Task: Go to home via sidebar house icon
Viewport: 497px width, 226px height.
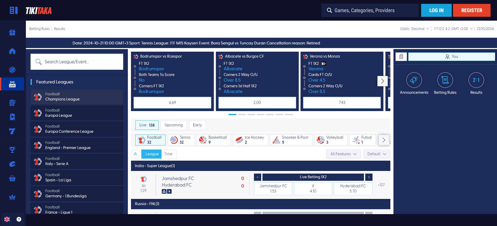Action: [x=12, y=51]
